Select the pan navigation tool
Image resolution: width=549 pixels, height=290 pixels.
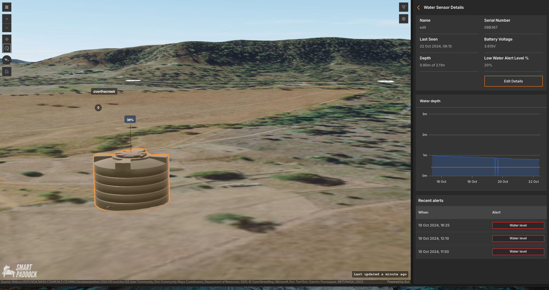click(7, 39)
